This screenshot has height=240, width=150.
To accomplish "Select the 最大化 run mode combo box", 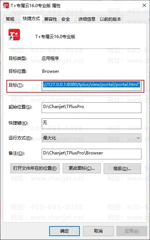I will point(92,138).
